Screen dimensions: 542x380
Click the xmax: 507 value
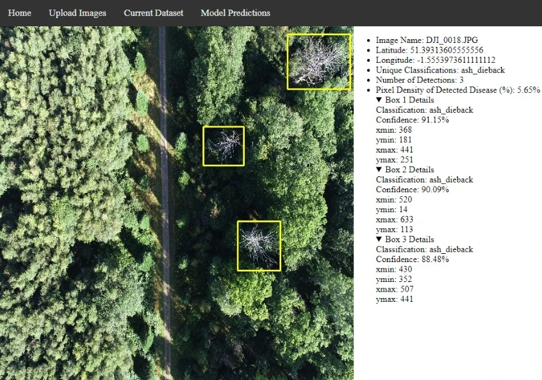[x=395, y=290]
